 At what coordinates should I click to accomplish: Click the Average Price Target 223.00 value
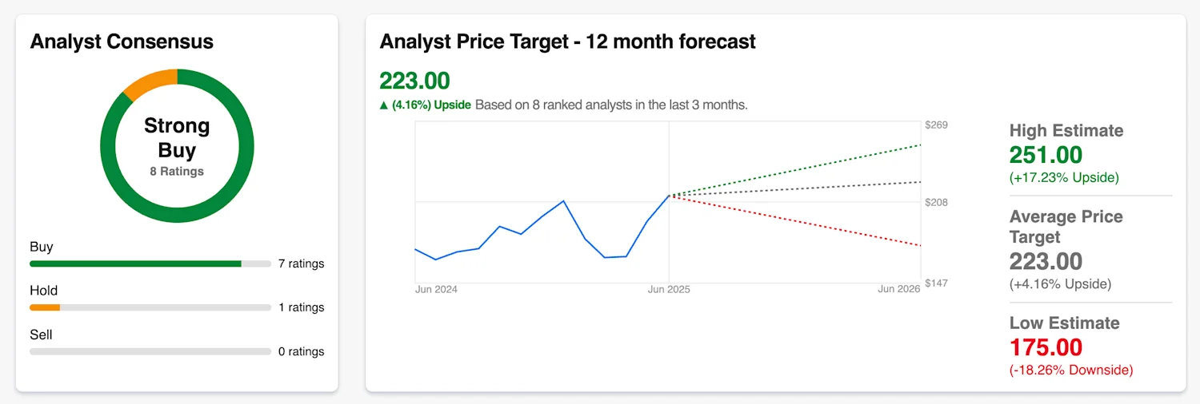coord(1046,261)
